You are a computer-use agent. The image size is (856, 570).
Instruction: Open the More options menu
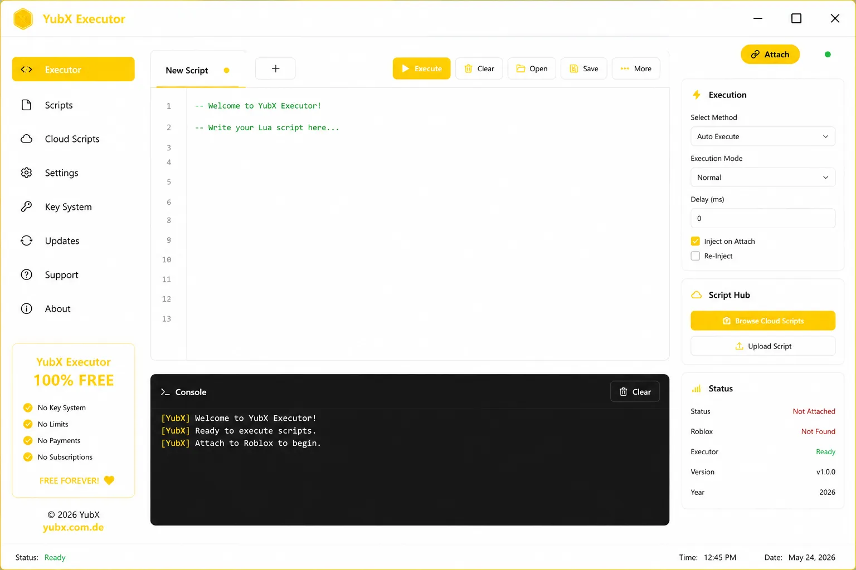pos(636,68)
